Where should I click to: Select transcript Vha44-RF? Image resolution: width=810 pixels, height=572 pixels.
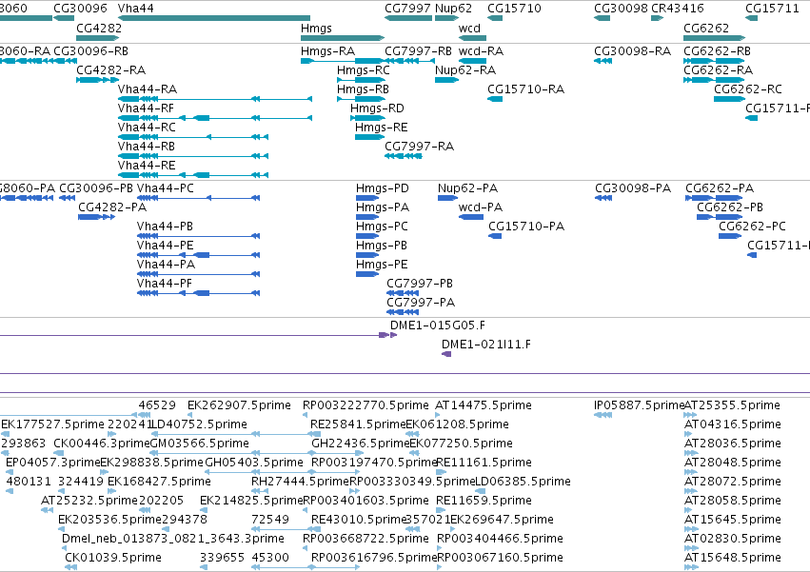[x=146, y=108]
